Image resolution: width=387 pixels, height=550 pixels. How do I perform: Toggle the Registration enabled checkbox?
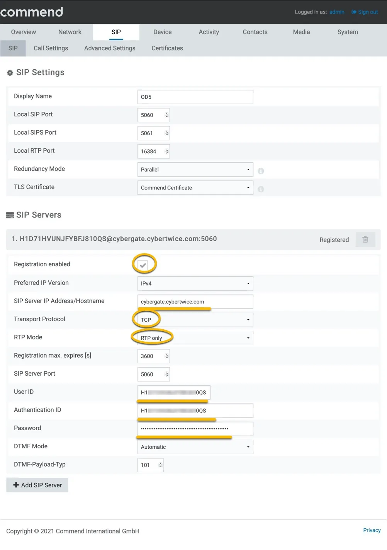click(143, 265)
